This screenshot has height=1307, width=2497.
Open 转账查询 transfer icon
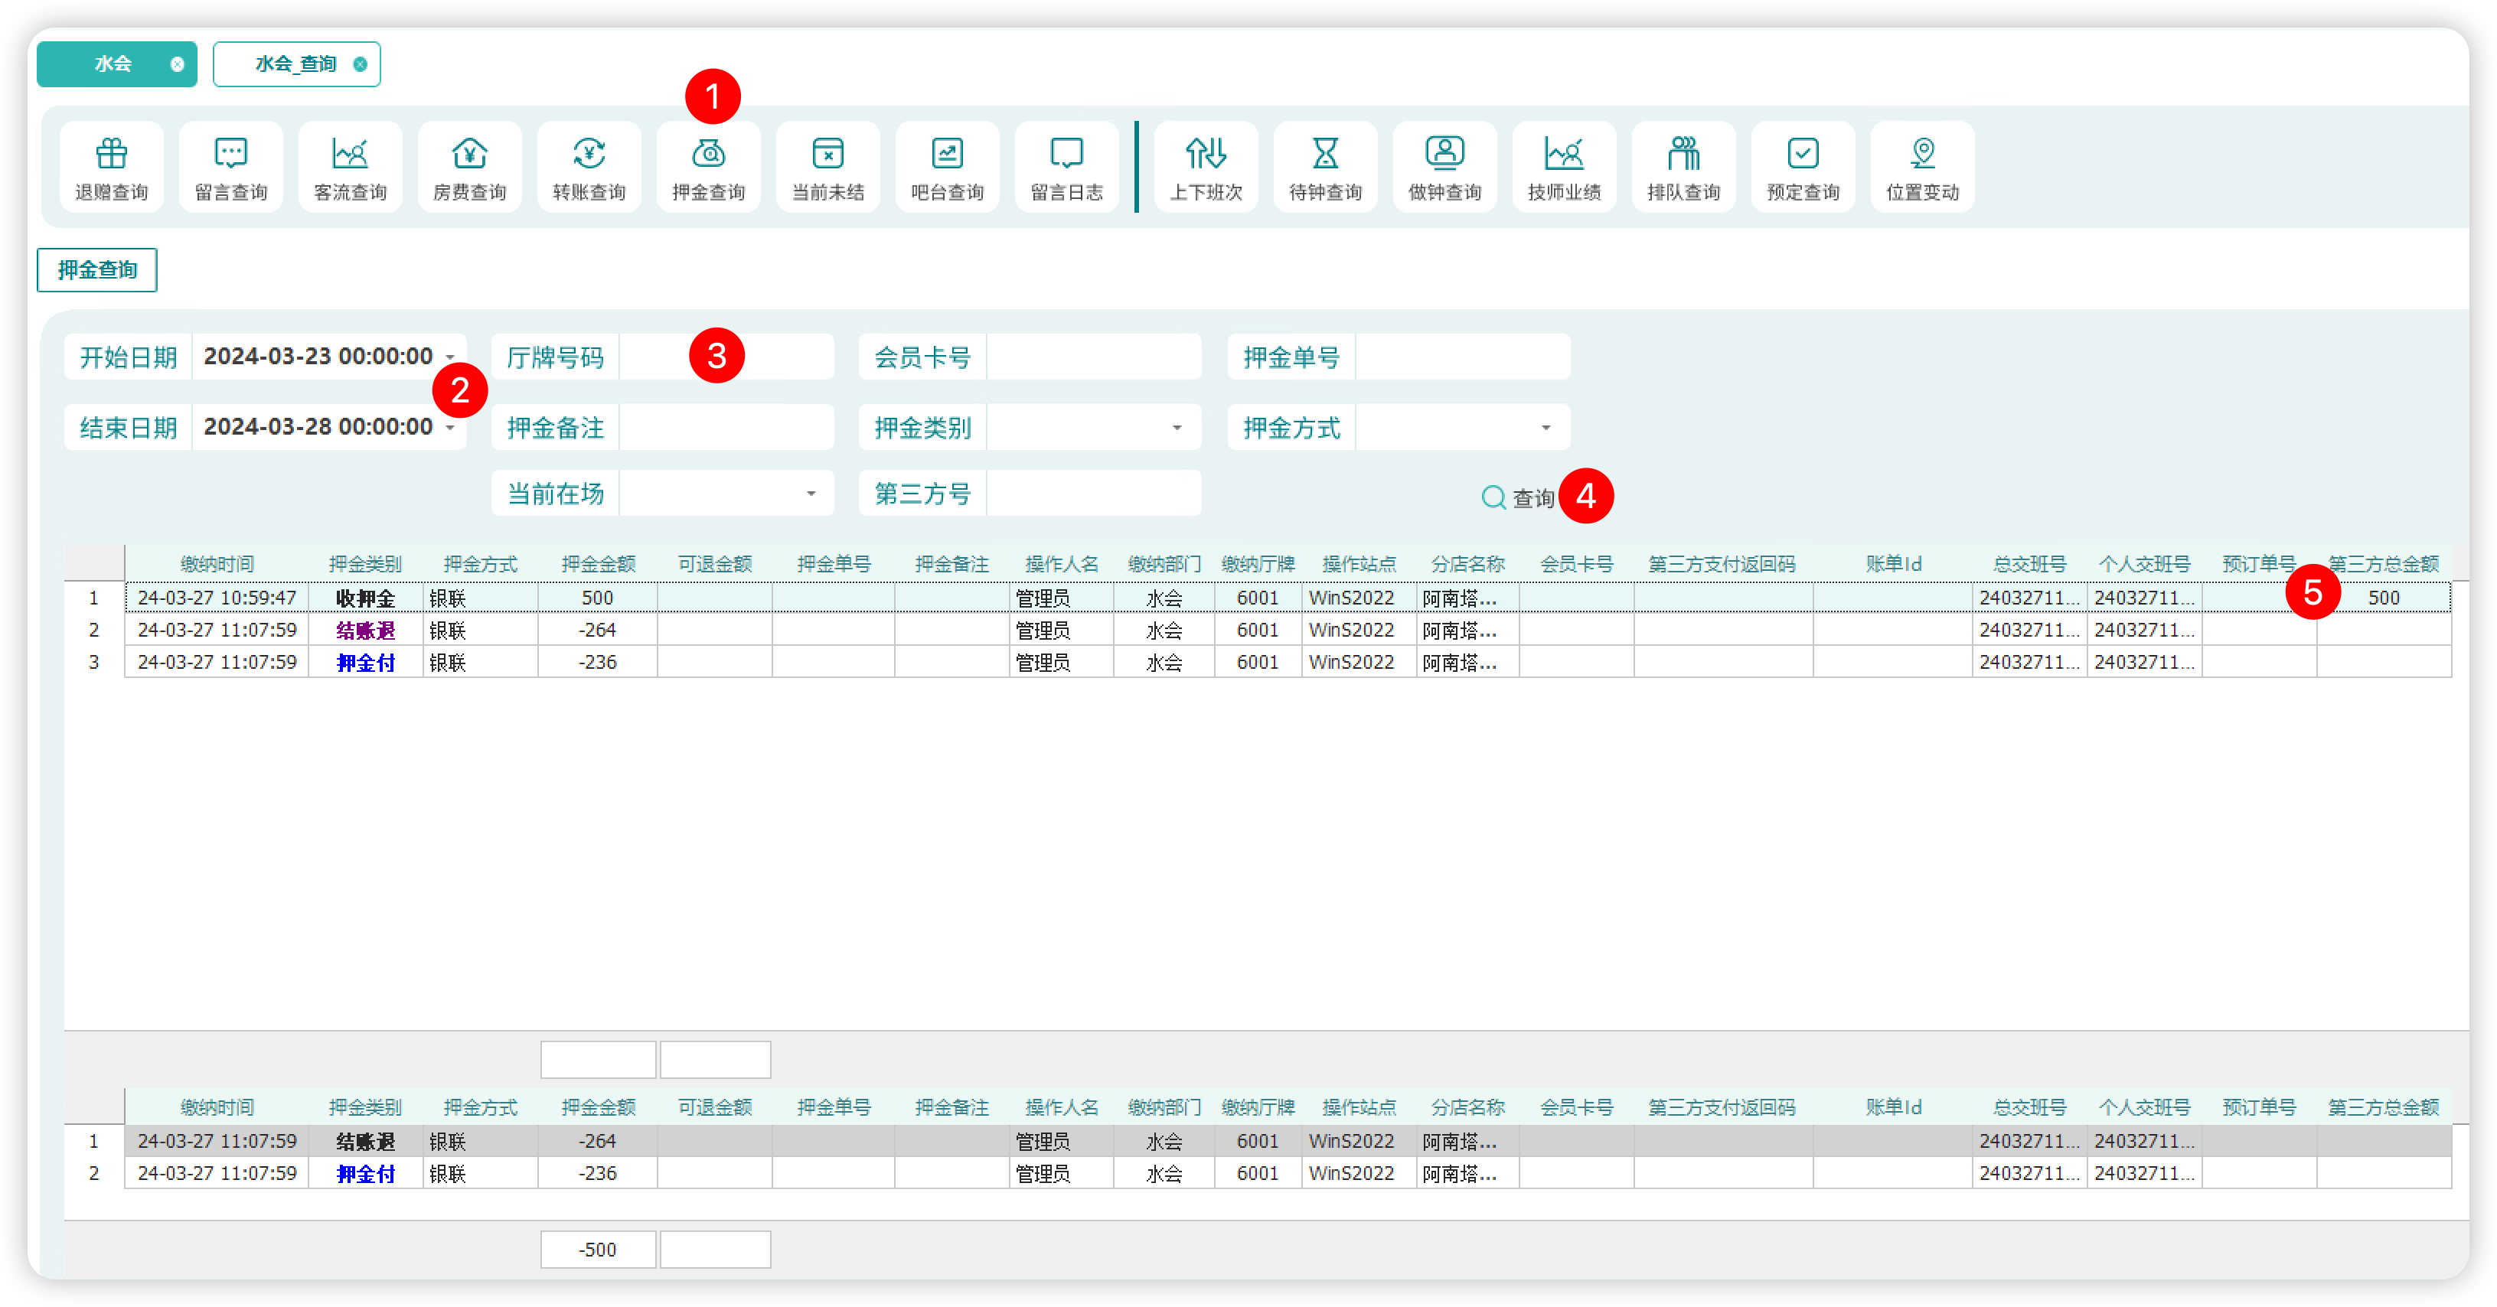point(589,153)
